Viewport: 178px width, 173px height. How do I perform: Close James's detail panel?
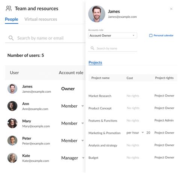(x=171, y=9)
